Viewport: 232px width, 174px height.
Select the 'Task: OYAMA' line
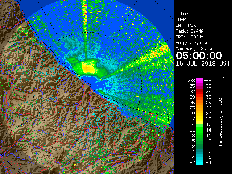pos(190,31)
